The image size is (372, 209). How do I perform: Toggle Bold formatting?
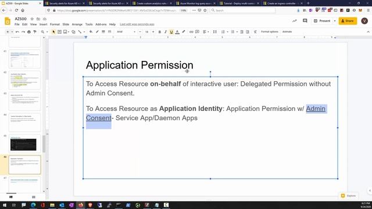(x=160, y=32)
